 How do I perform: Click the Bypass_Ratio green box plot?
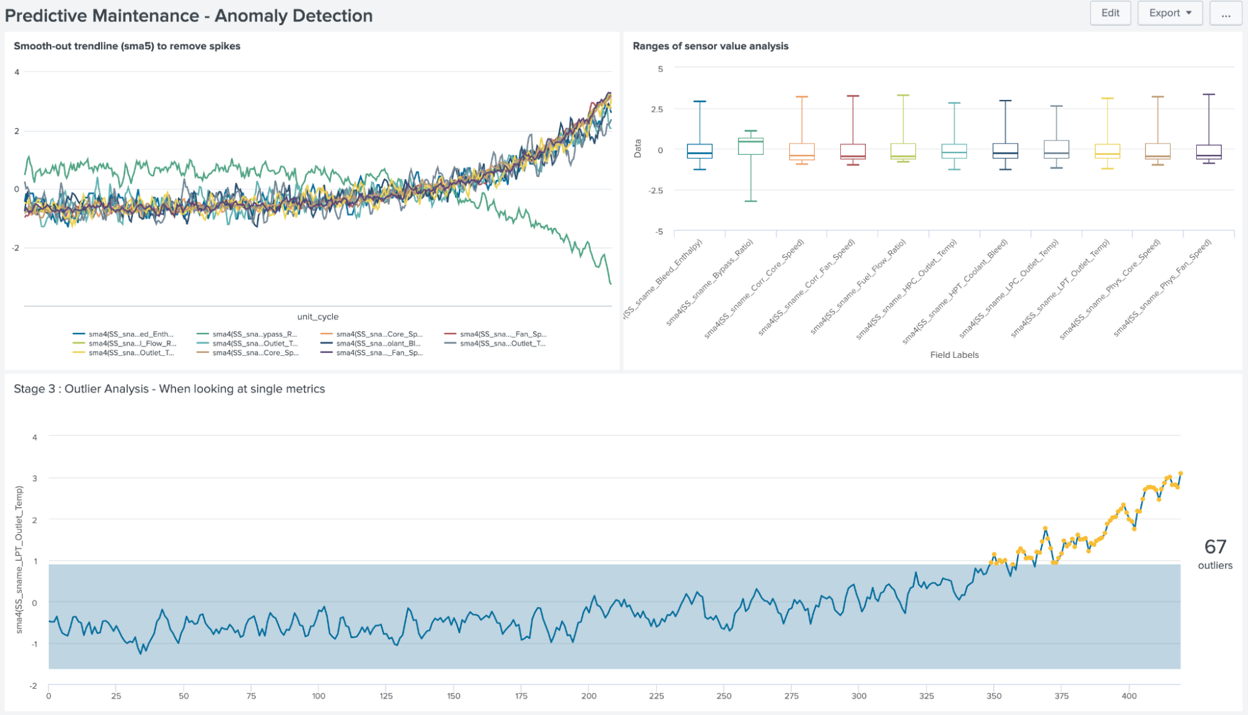750,146
